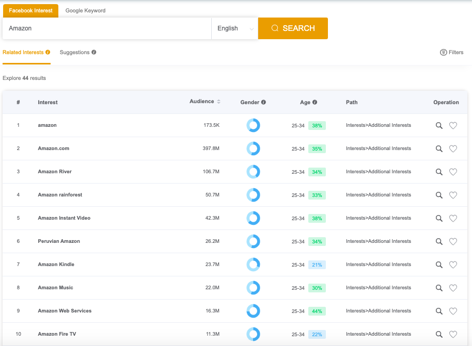Click the Path column header
The height and width of the screenshot is (346, 472).
pyautogui.click(x=352, y=102)
